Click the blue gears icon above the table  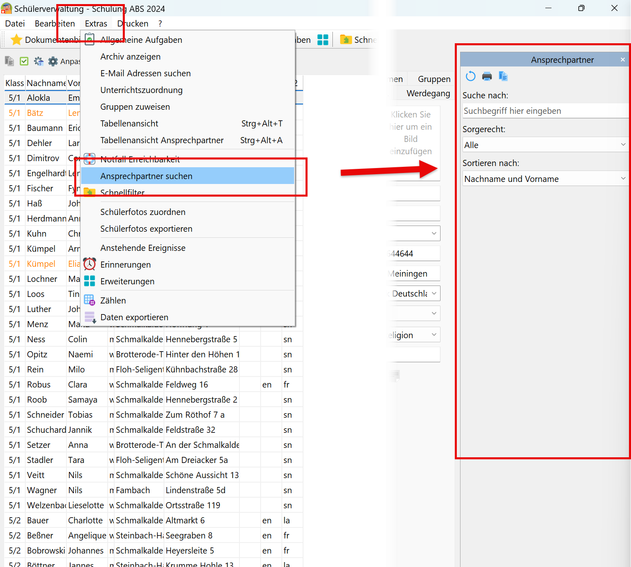[x=39, y=61]
